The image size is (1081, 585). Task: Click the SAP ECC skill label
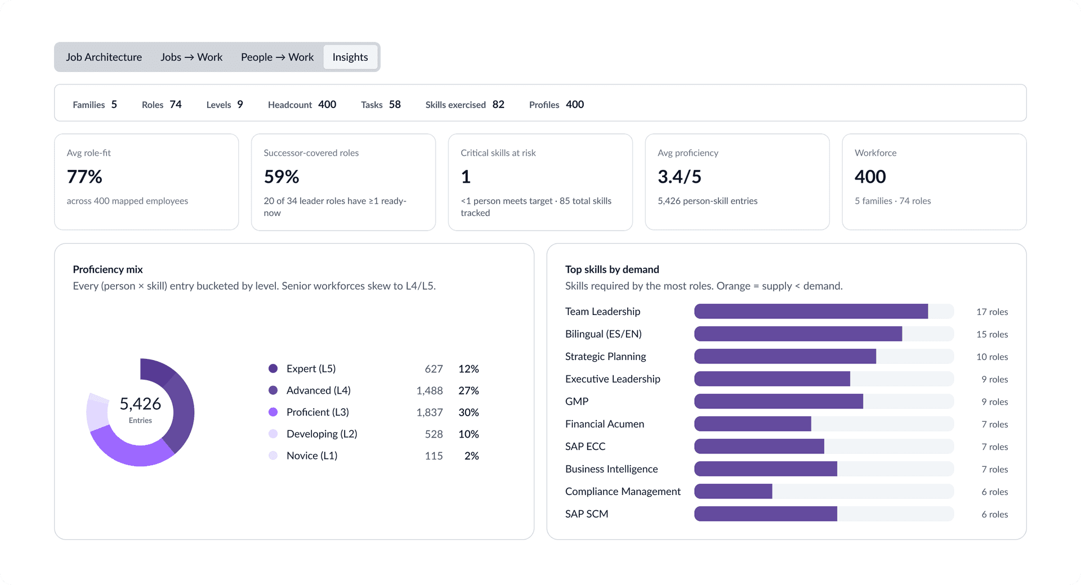[585, 447]
